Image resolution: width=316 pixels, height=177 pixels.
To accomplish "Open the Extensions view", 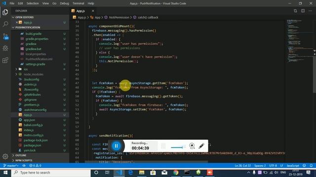I will (x=5, y=60).
